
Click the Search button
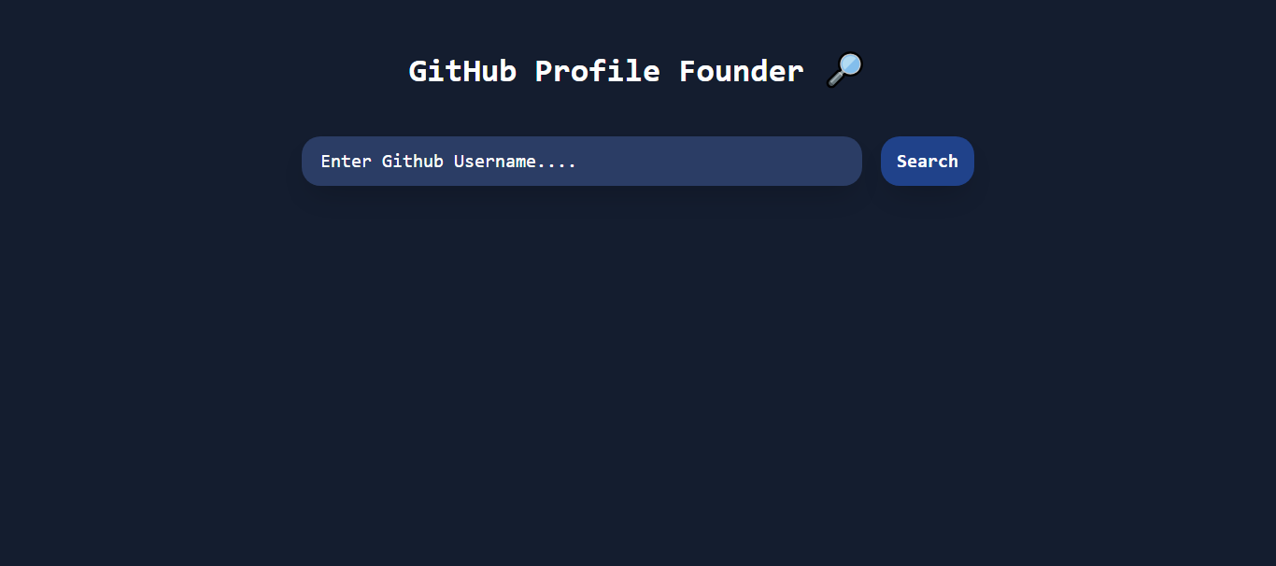927,161
